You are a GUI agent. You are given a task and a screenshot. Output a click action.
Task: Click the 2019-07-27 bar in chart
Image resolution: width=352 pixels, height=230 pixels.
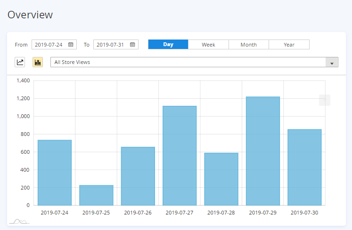tap(180, 156)
